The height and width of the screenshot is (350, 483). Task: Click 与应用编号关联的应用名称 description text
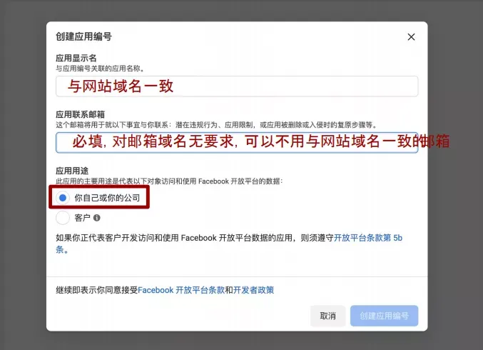click(x=100, y=69)
